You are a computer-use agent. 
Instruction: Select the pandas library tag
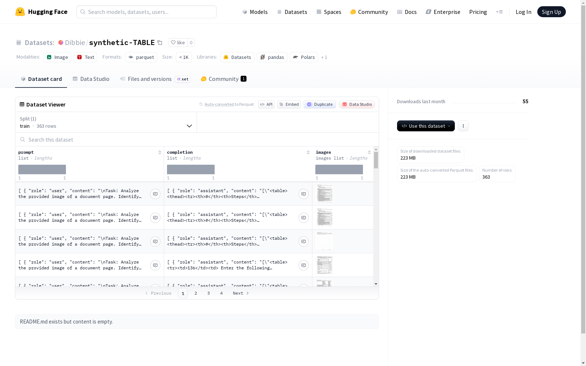(x=272, y=57)
